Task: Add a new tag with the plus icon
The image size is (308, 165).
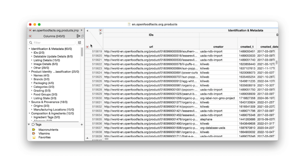Action: coord(82,125)
